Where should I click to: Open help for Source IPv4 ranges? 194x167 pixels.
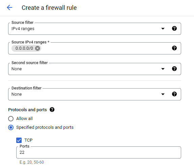[174, 48]
